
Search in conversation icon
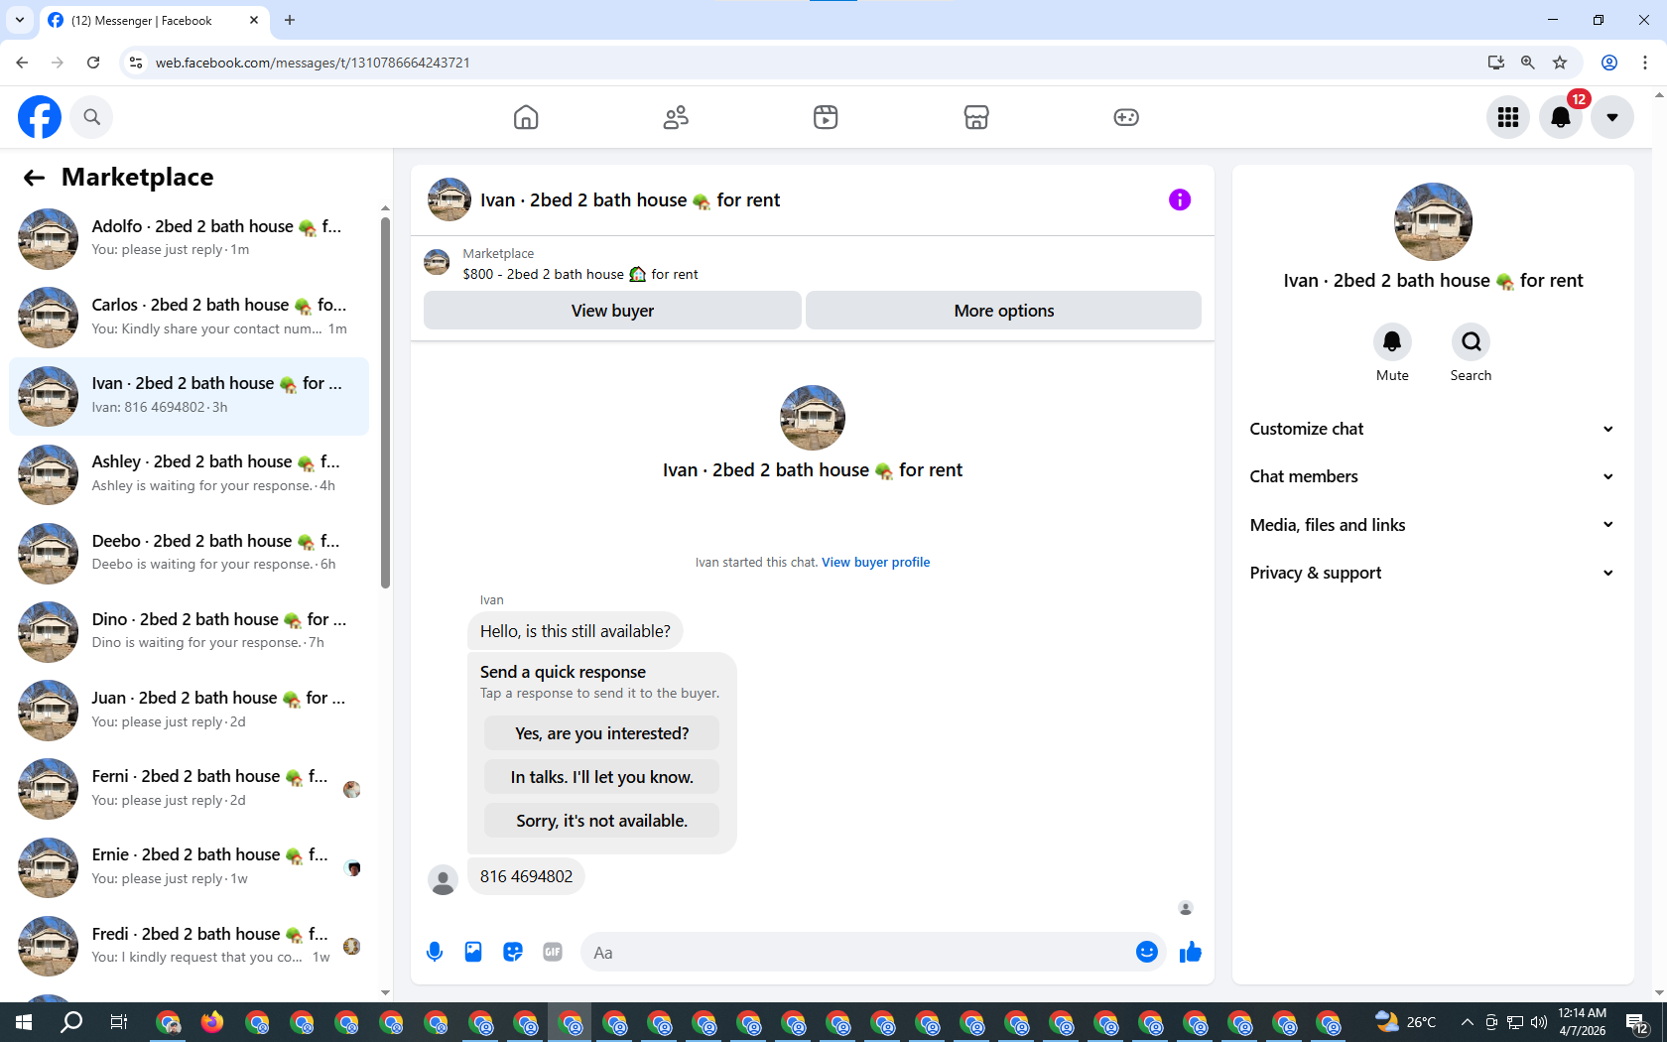(1471, 342)
